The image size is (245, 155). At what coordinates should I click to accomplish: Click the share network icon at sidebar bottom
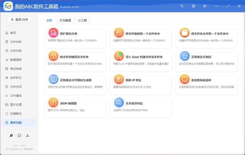click(28, 135)
